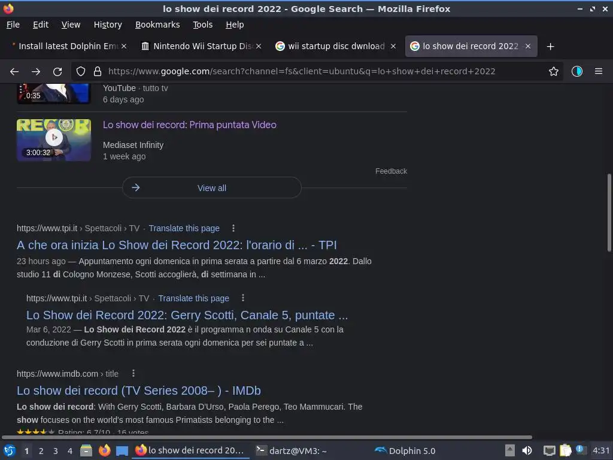Open a new tab with plus button
The height and width of the screenshot is (460, 613).
pyautogui.click(x=551, y=47)
